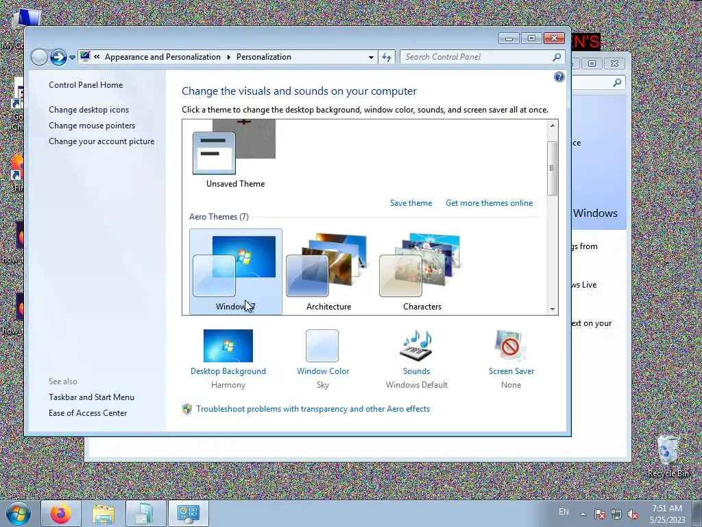The width and height of the screenshot is (702, 527).
Task: Open Control Panel Home link
Action: [x=86, y=84]
